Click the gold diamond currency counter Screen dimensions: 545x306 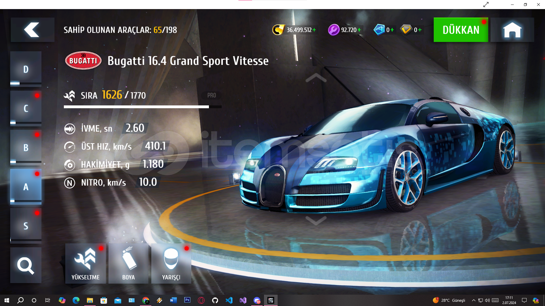pos(411,30)
